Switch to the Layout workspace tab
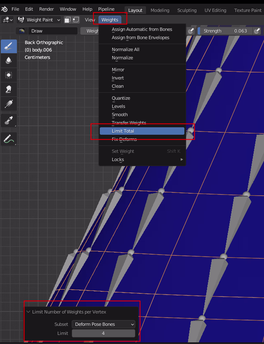 pyautogui.click(x=135, y=10)
